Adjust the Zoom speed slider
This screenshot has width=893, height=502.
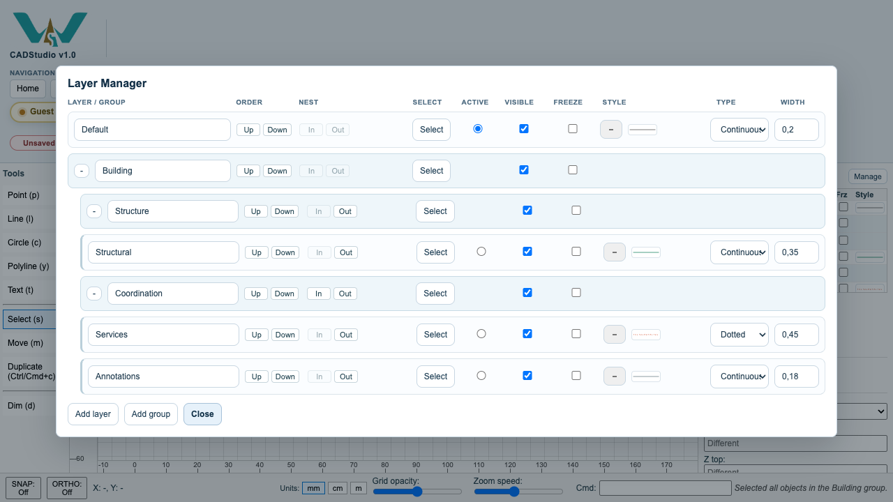coord(518,492)
